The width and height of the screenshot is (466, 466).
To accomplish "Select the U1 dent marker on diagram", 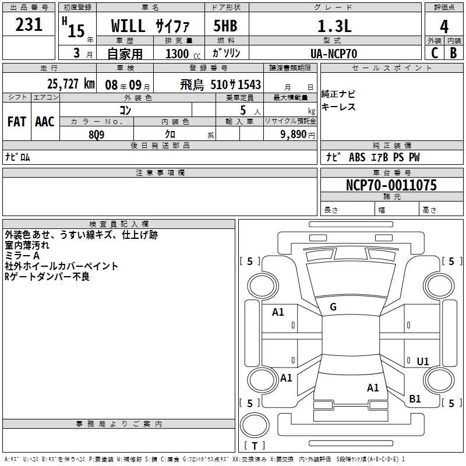I will [x=422, y=362].
